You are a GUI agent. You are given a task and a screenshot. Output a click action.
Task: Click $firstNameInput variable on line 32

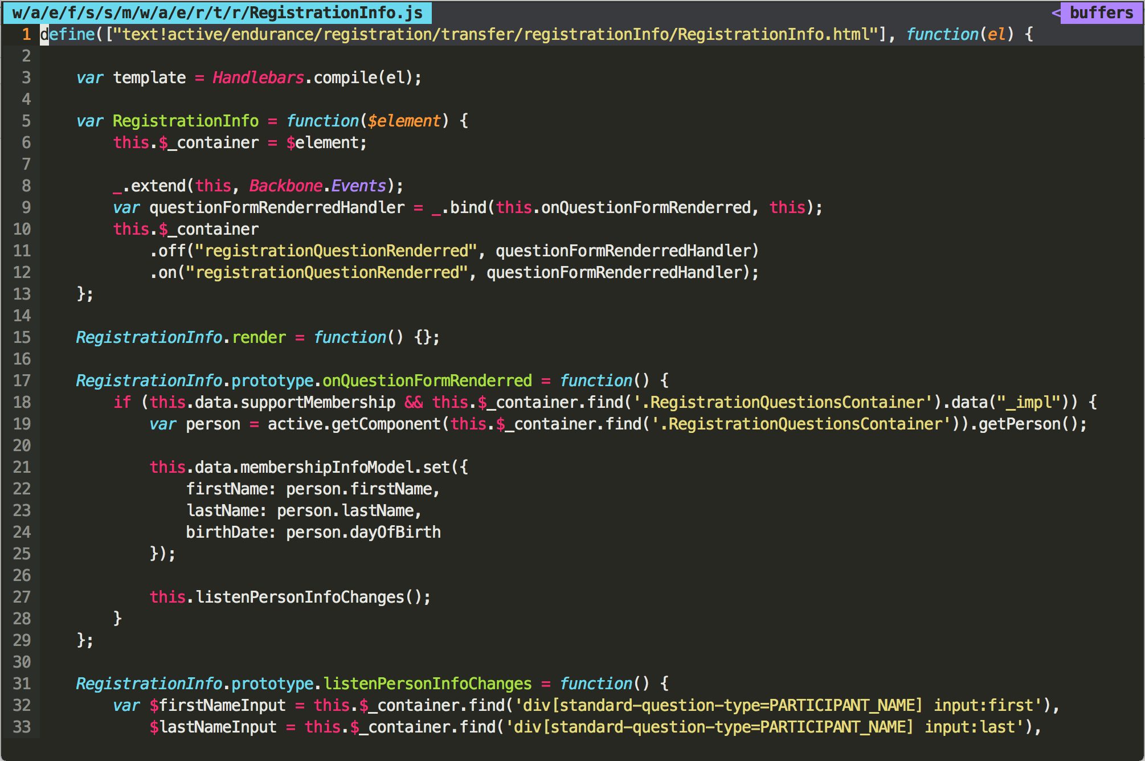point(217,705)
